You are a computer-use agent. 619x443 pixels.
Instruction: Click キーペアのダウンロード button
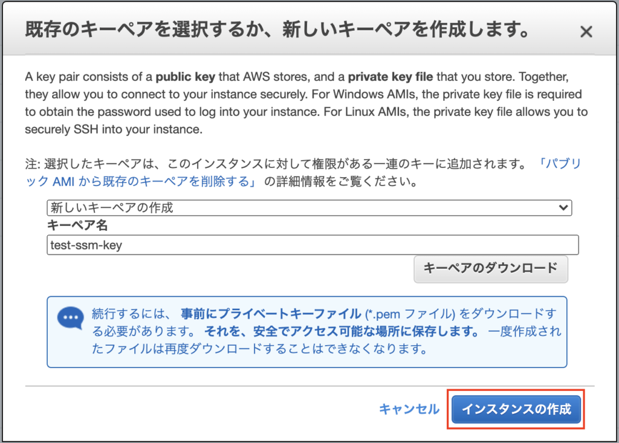[x=491, y=269]
